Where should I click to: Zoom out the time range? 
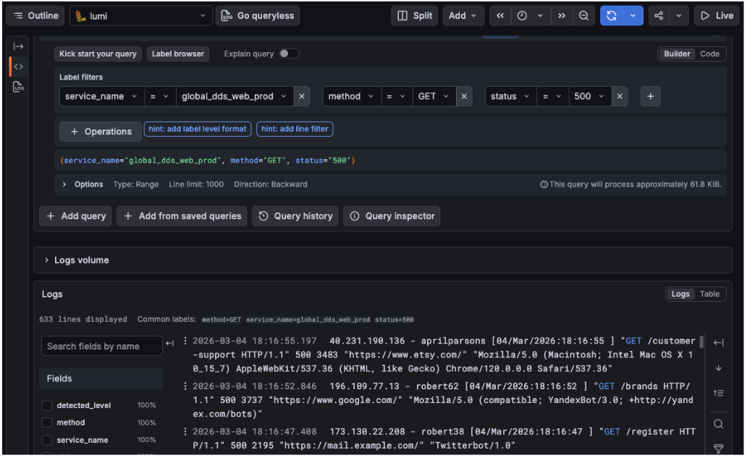[x=583, y=16]
